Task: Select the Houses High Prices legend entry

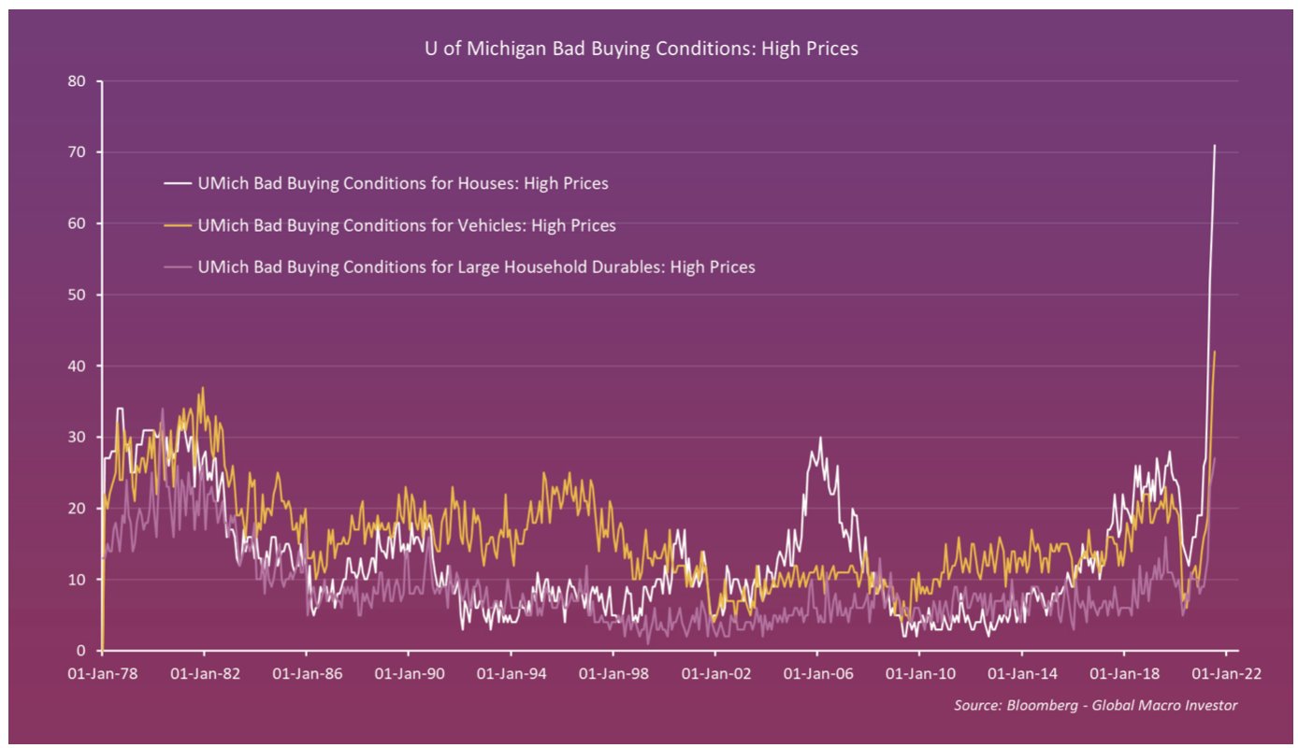Action: pos(385,183)
